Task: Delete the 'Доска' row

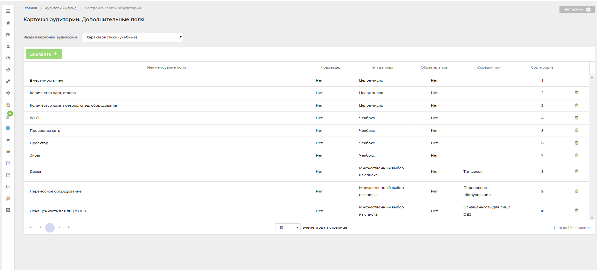Action: (577, 171)
